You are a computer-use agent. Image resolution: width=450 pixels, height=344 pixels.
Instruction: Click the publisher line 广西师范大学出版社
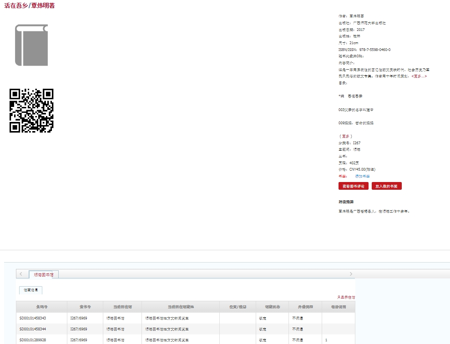tap(362, 23)
